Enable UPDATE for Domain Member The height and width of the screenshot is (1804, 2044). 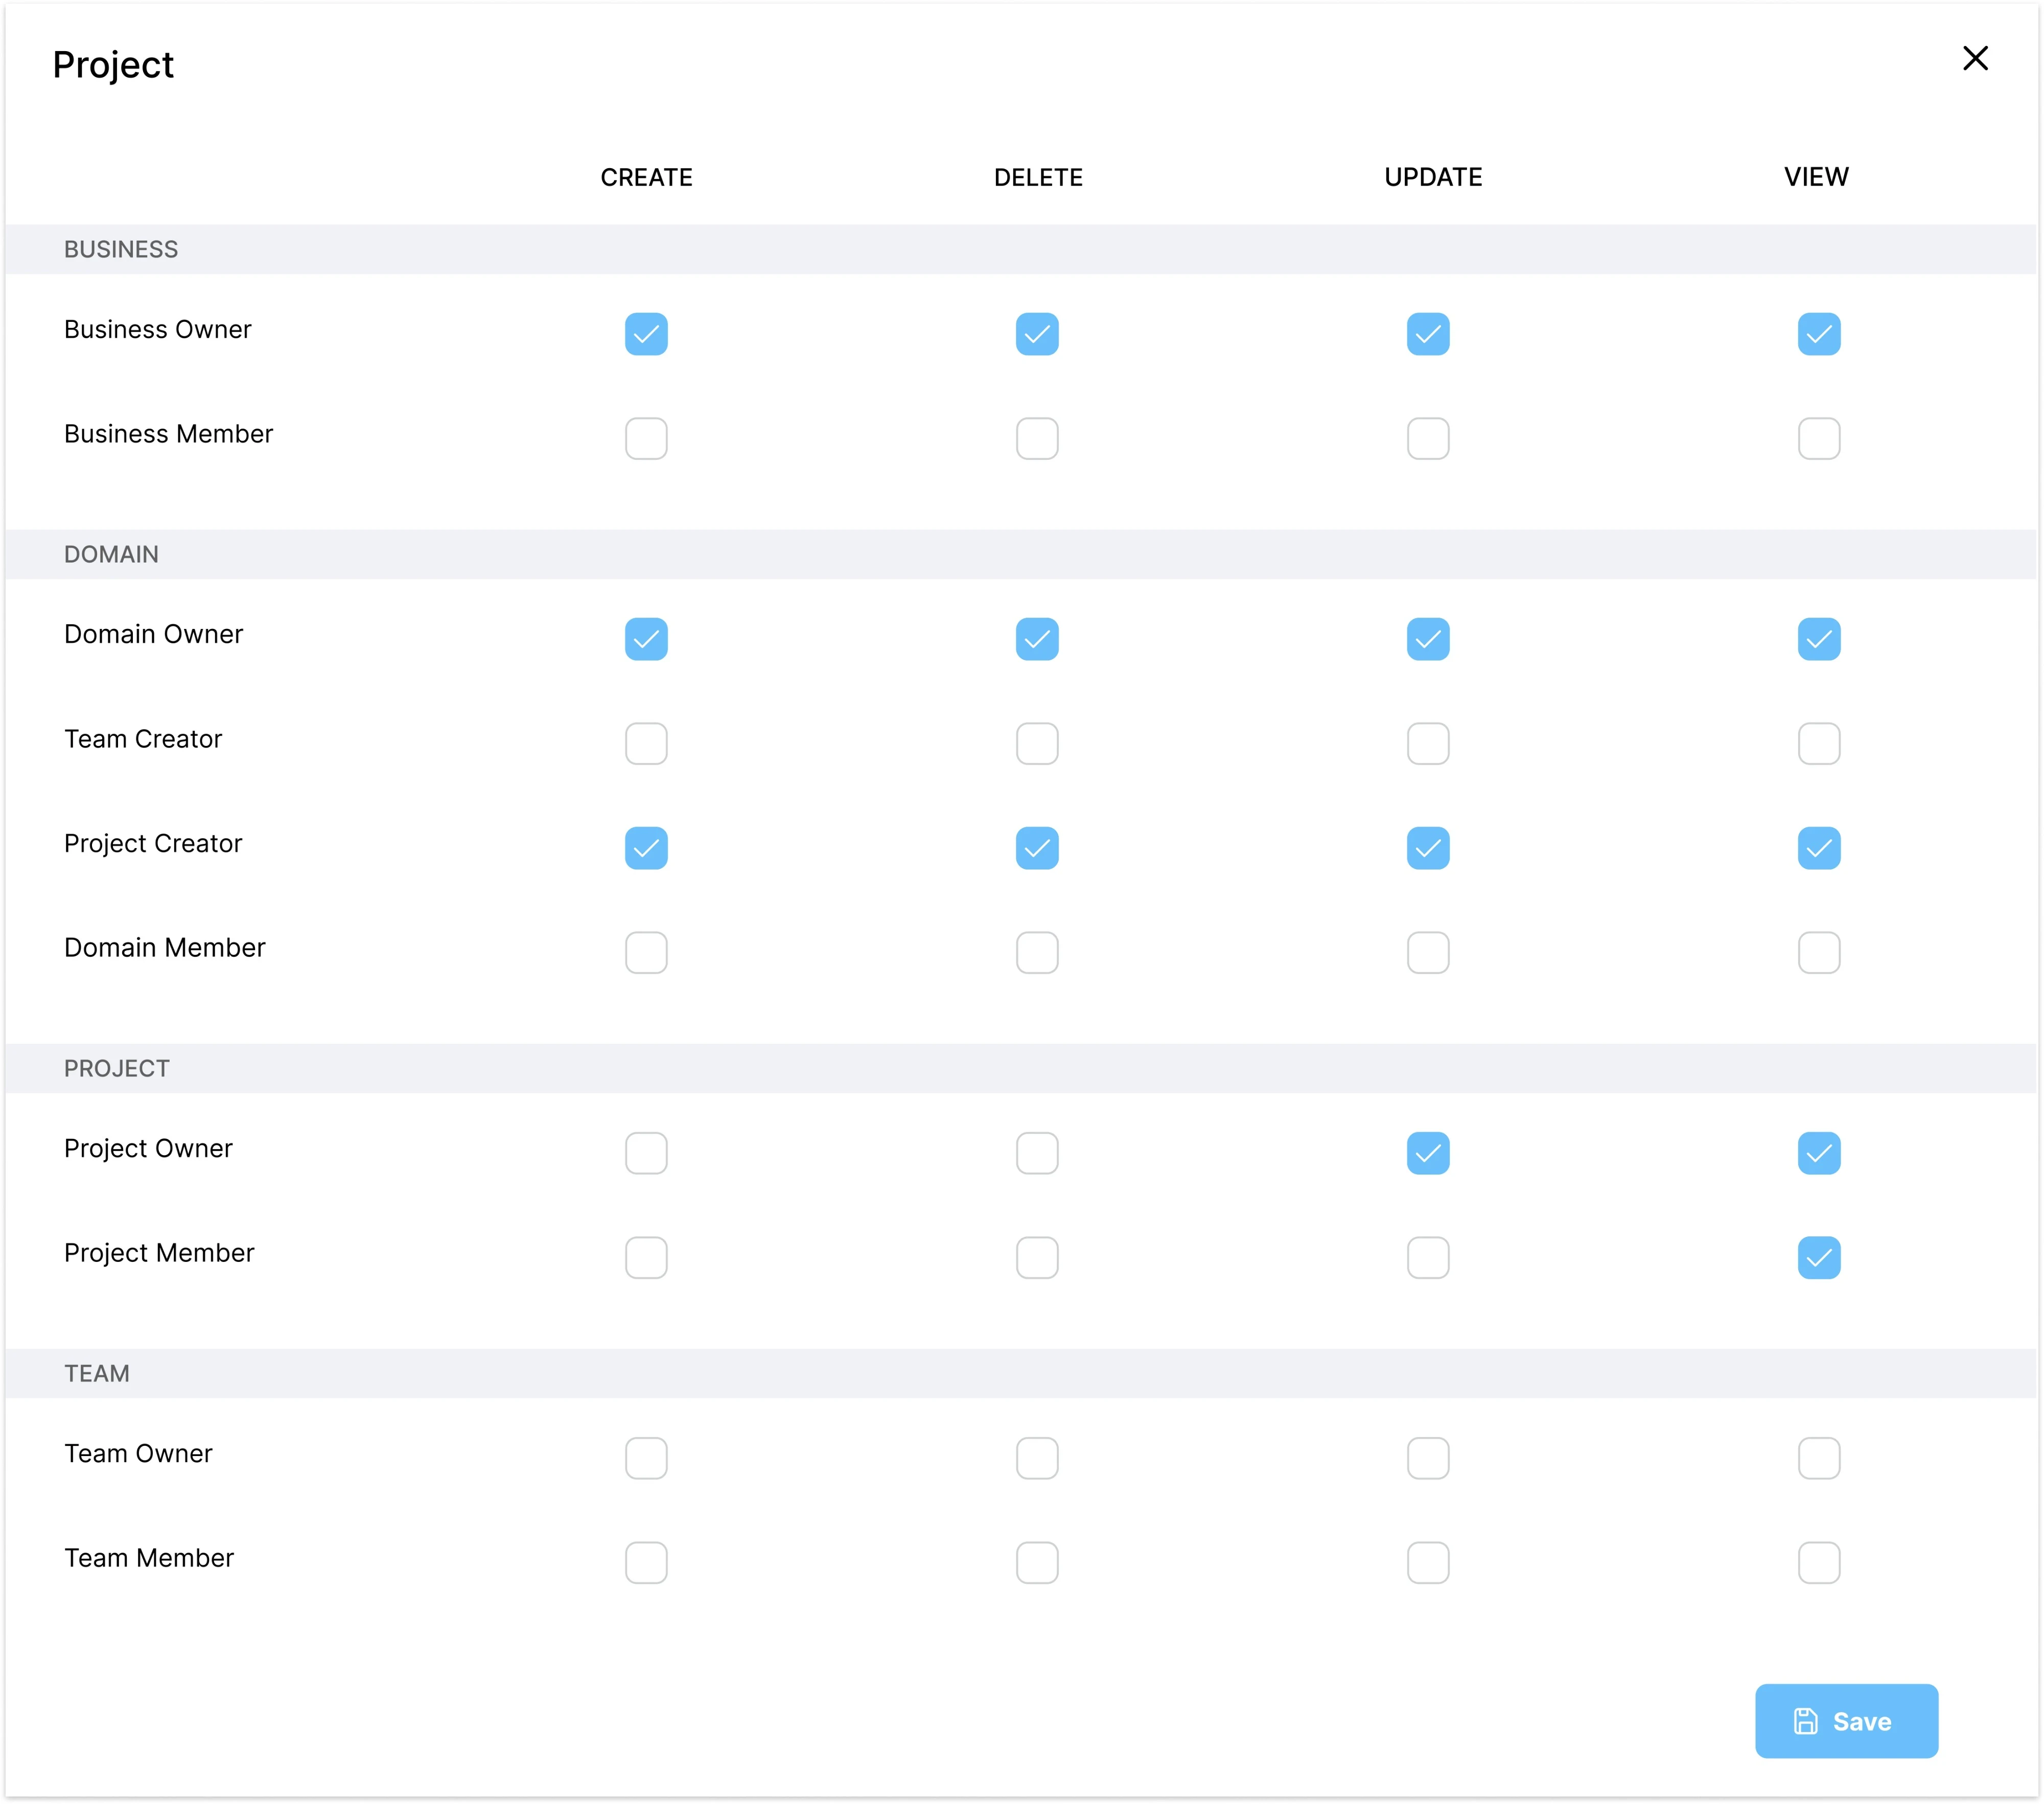[x=1428, y=952]
